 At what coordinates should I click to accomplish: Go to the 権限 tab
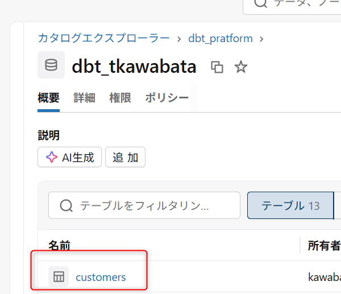click(120, 98)
